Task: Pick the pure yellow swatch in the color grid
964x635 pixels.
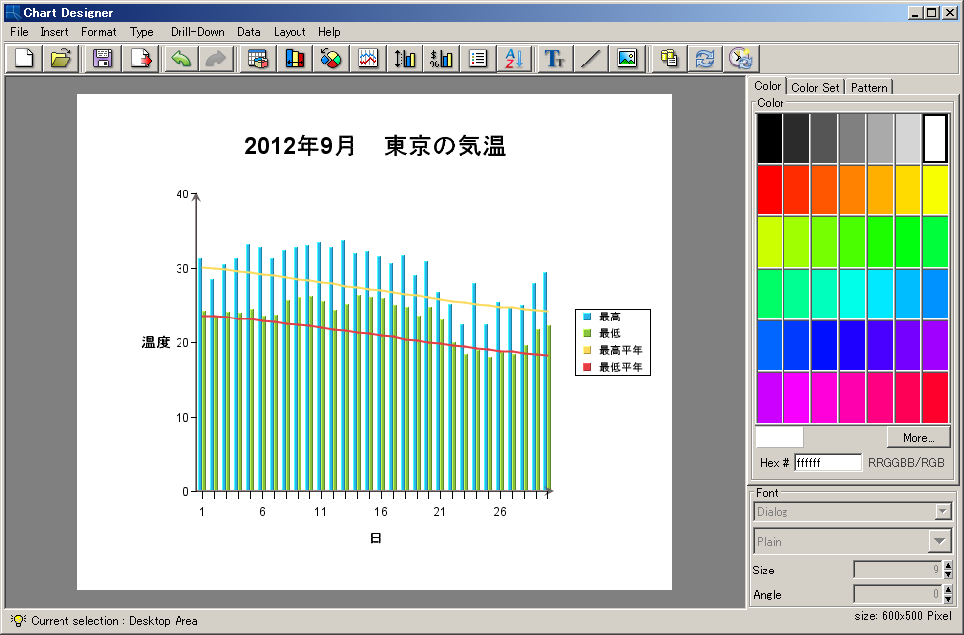Action: (x=935, y=190)
